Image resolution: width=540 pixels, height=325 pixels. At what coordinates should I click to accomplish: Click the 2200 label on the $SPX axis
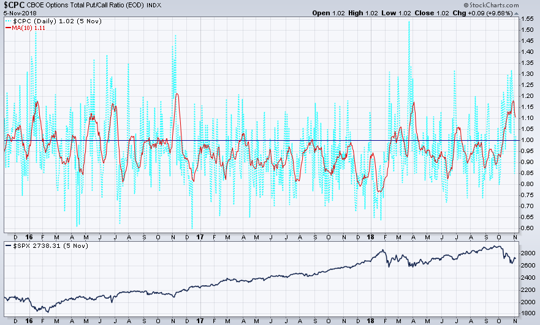point(528,290)
